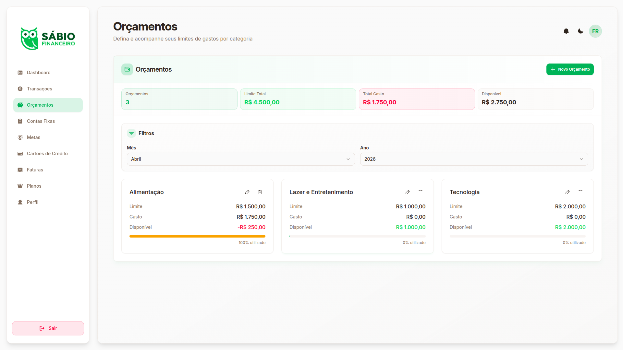623x350 pixels.
Task: Click the Novo Orçamento button
Action: (x=570, y=69)
